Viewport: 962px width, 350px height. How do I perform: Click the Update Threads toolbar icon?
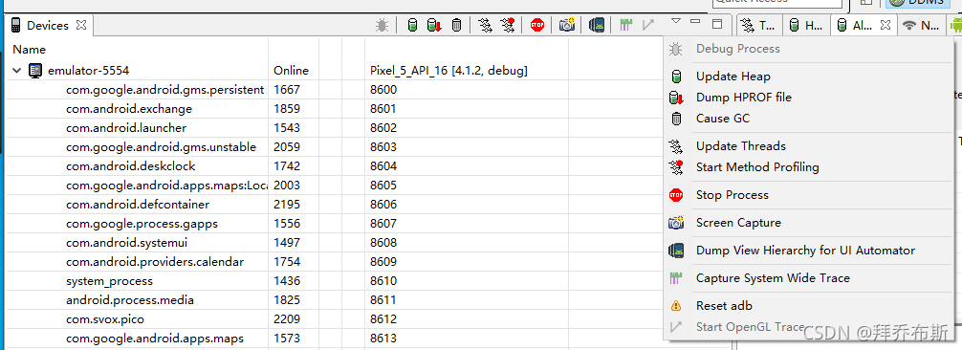tap(485, 25)
